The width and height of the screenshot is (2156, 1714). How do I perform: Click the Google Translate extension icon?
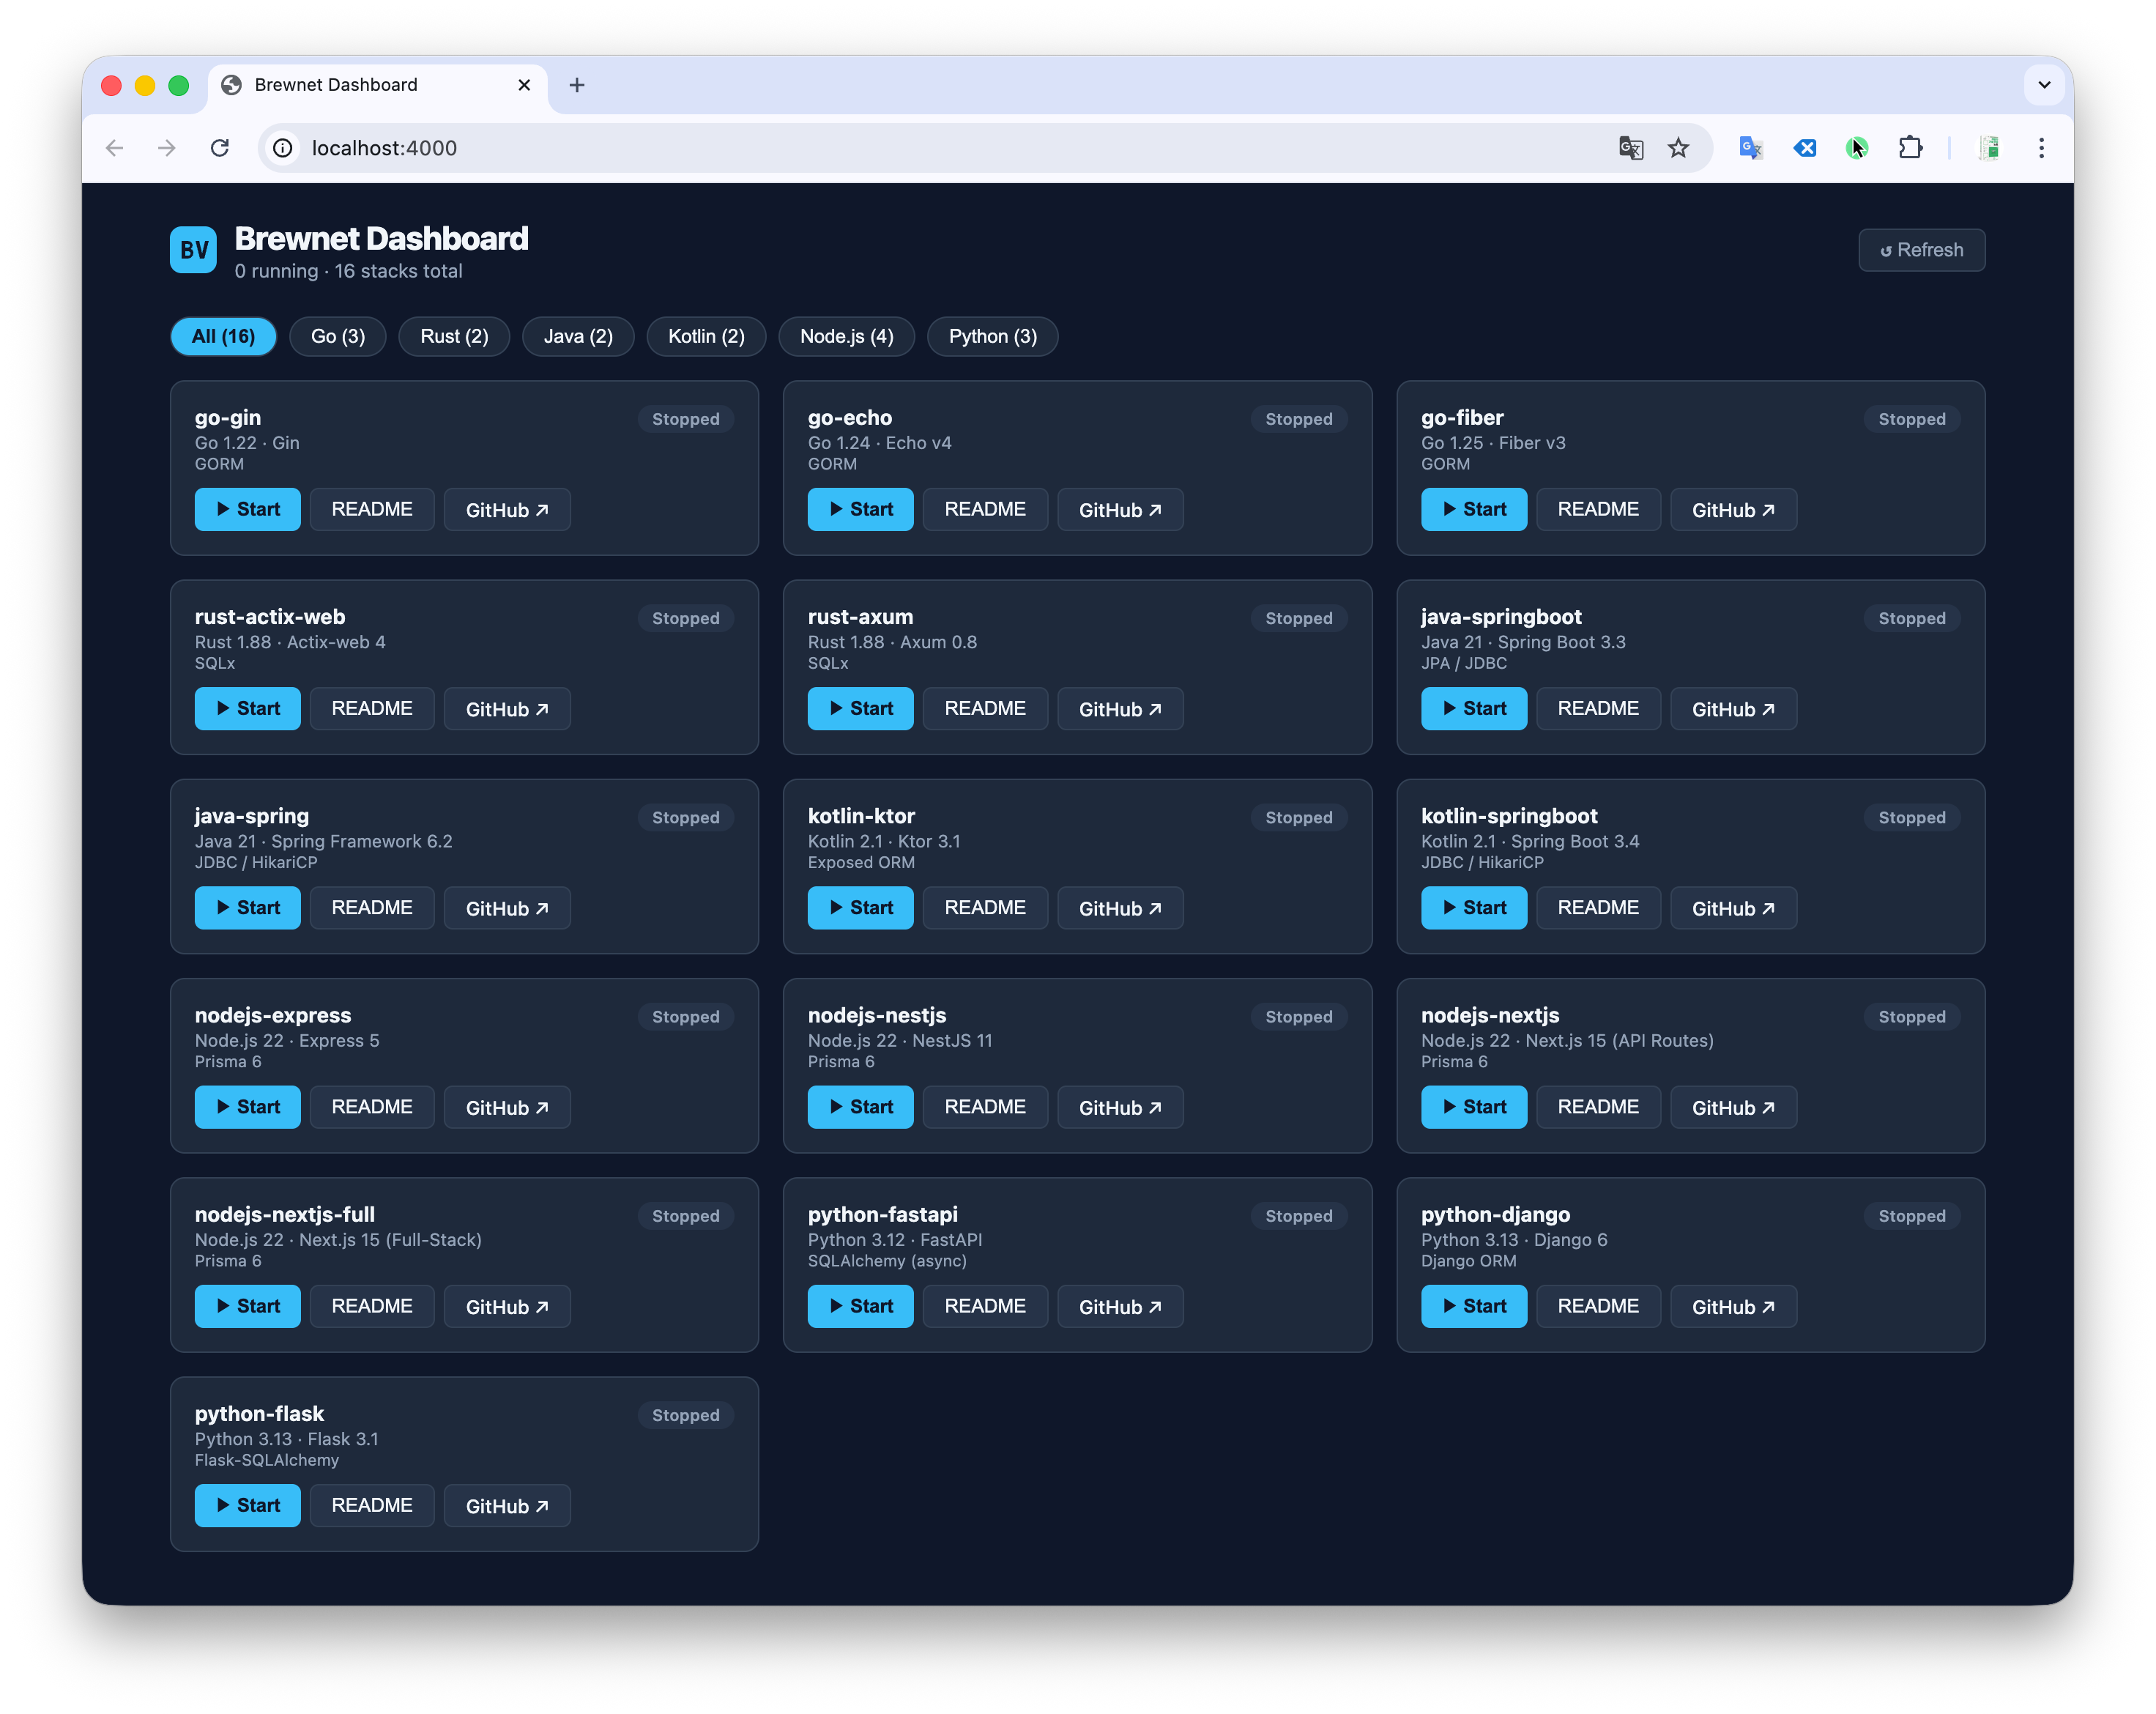click(x=1750, y=148)
